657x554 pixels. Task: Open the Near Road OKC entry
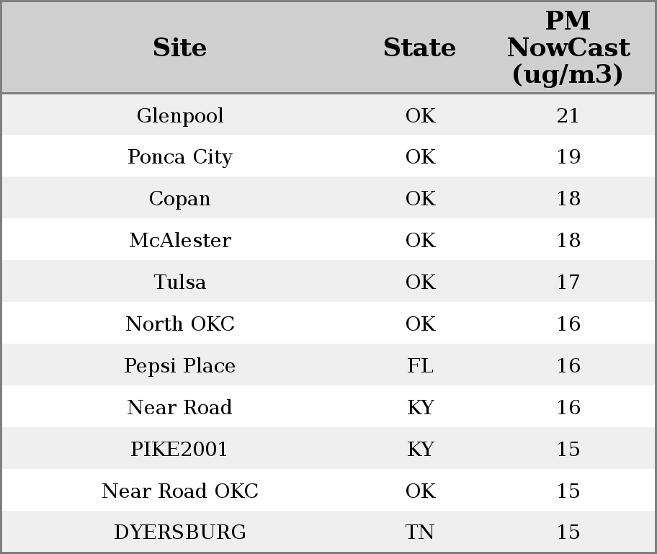[x=180, y=491]
